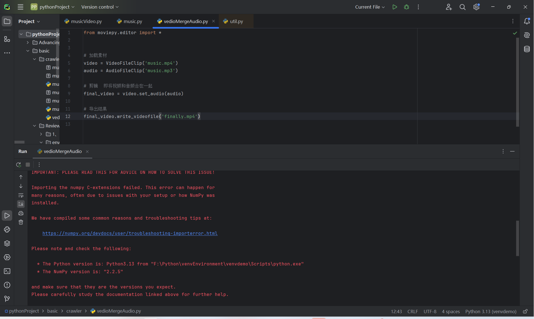The image size is (534, 319).
Task: Open the Python Console tool window
Action: tap(7, 230)
